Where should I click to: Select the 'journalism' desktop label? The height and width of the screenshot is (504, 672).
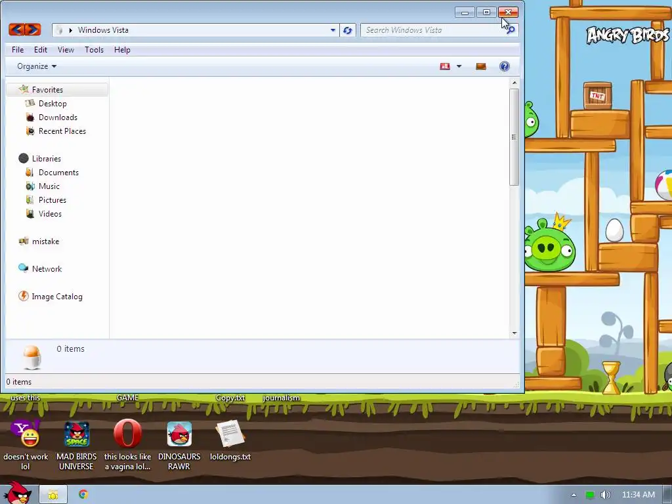281,398
